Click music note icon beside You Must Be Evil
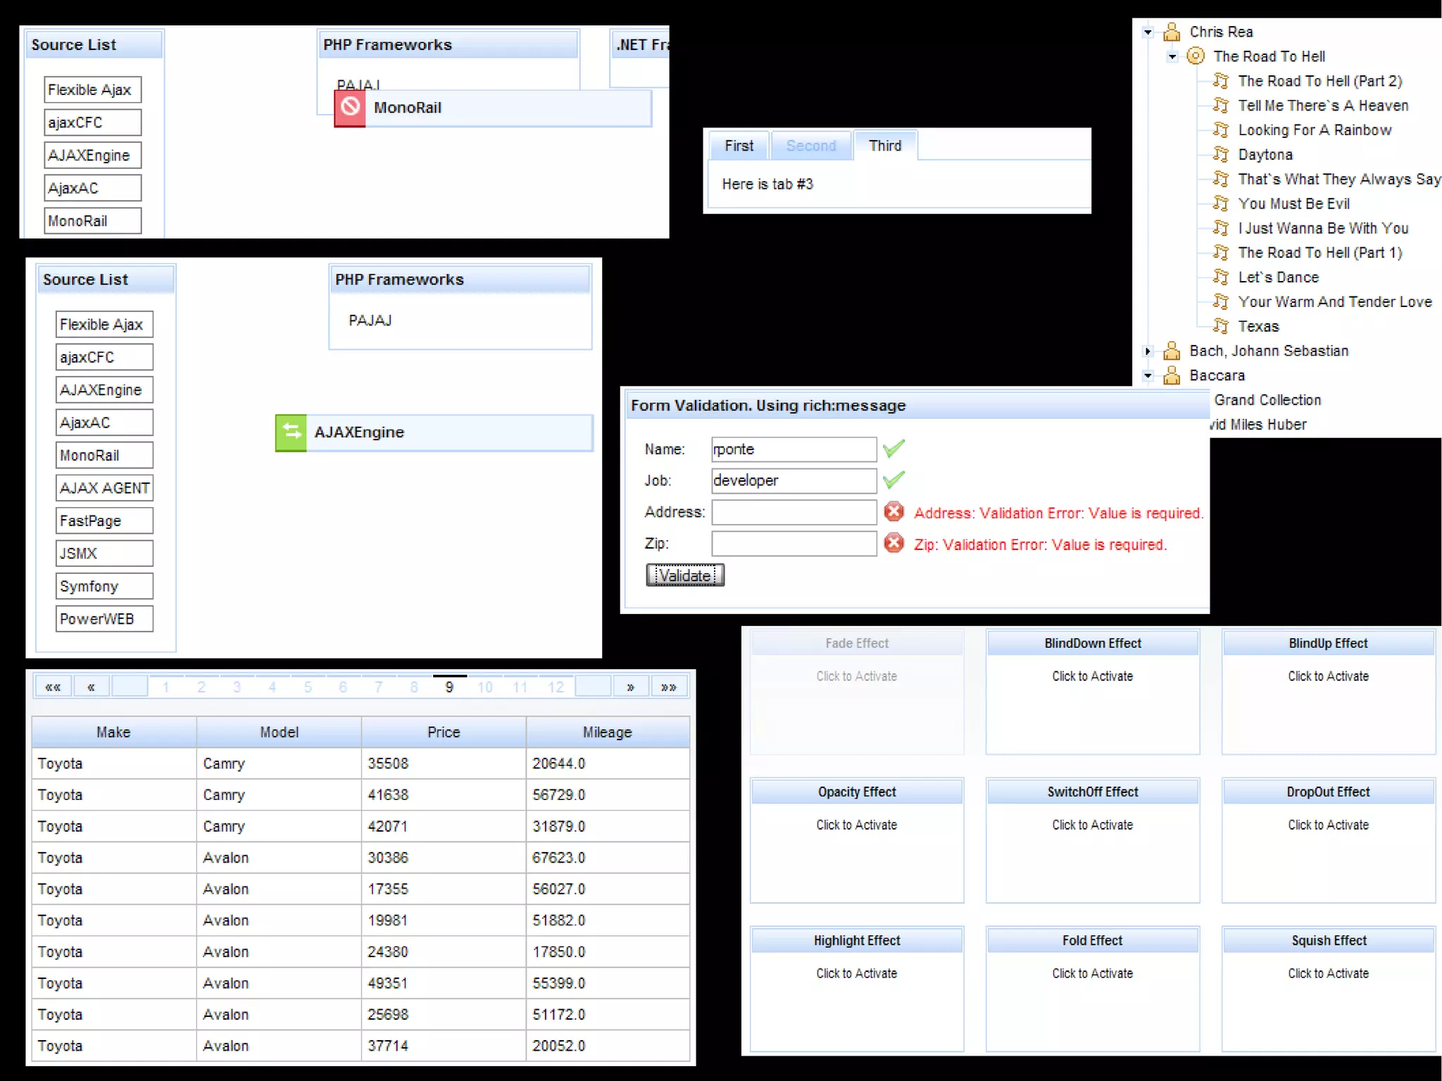The image size is (1442, 1081). point(1220,204)
